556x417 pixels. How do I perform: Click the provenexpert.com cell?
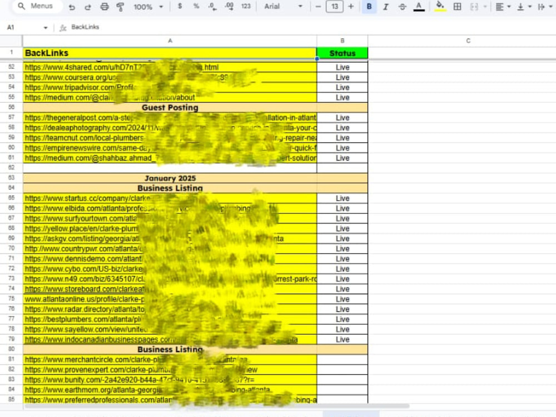click(x=170, y=370)
